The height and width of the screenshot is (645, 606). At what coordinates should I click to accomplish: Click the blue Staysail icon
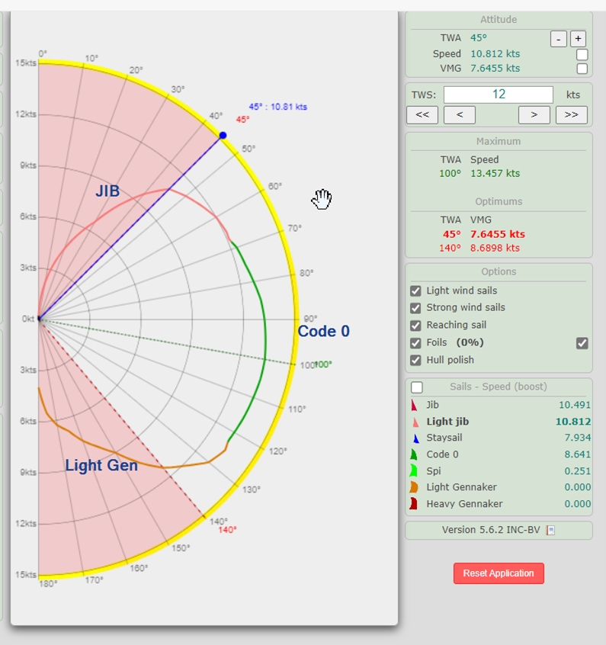click(415, 438)
